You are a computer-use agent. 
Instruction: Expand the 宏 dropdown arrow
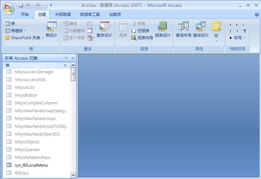[216, 41]
